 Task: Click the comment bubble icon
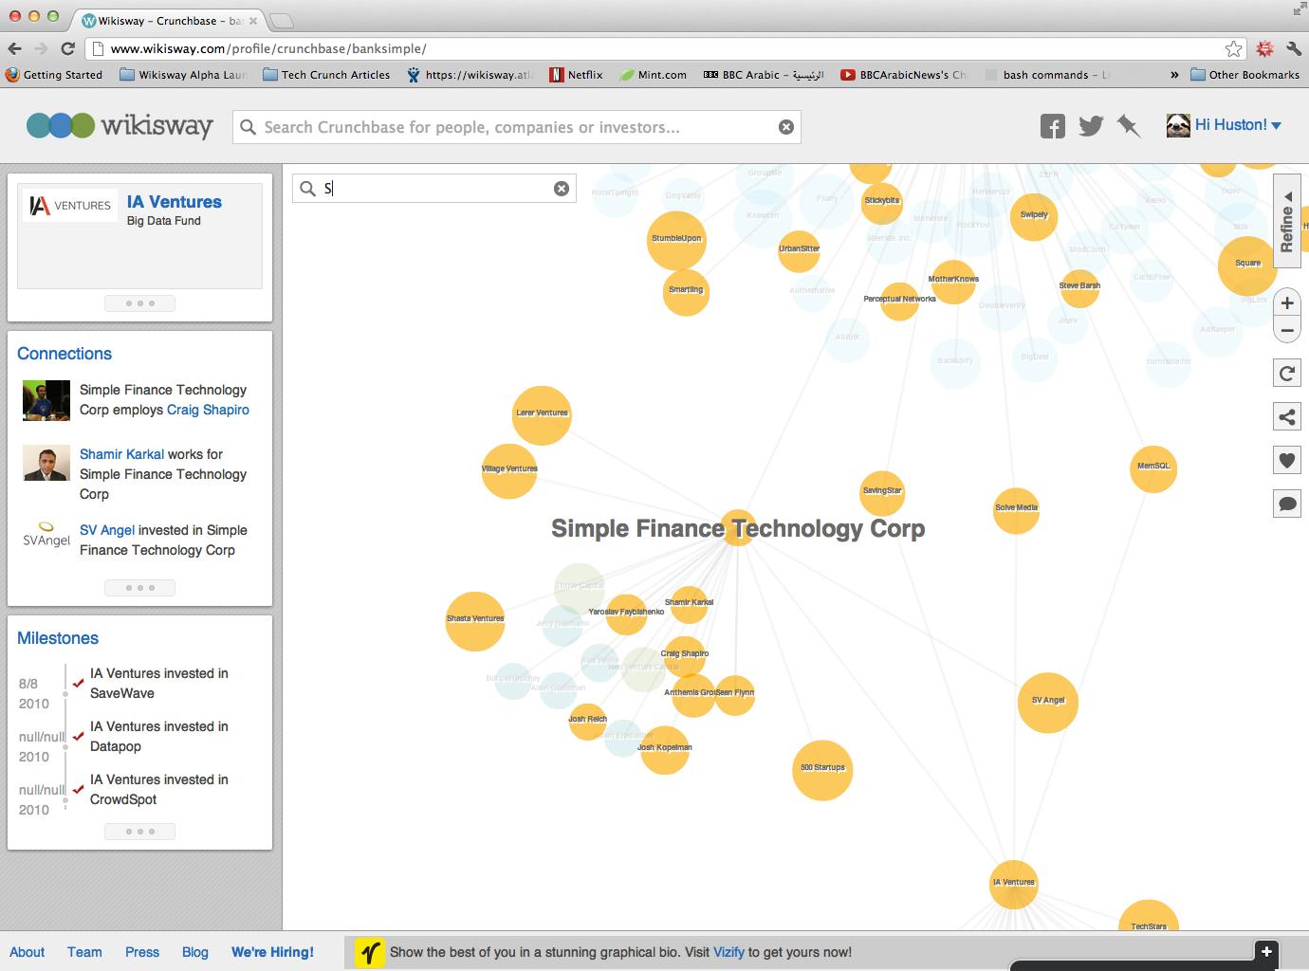(1287, 504)
